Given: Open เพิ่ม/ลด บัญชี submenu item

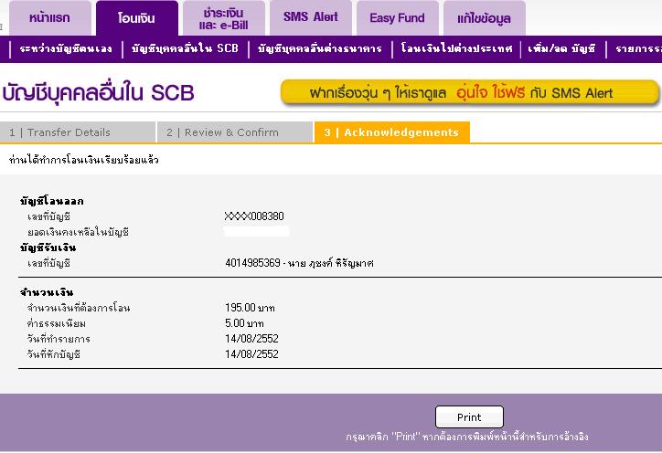Looking at the screenshot, I should tap(562, 49).
